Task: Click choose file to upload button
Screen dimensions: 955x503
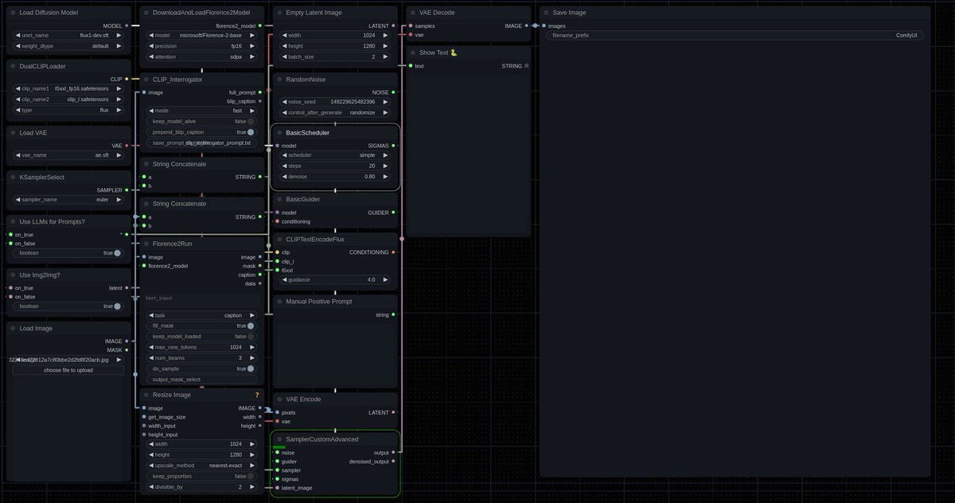Action: [68, 370]
